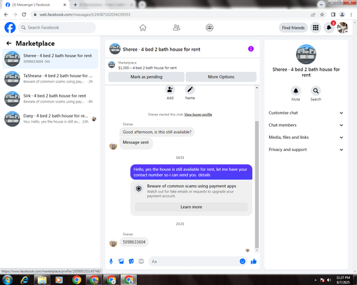Click the Mark as pending button
Viewport: 357px width, 285px height.
coord(146,77)
